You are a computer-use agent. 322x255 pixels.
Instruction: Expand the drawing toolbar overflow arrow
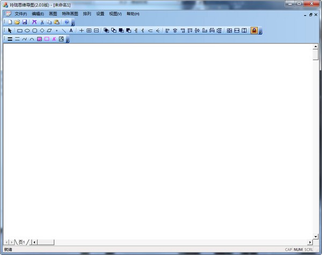pos(260,32)
